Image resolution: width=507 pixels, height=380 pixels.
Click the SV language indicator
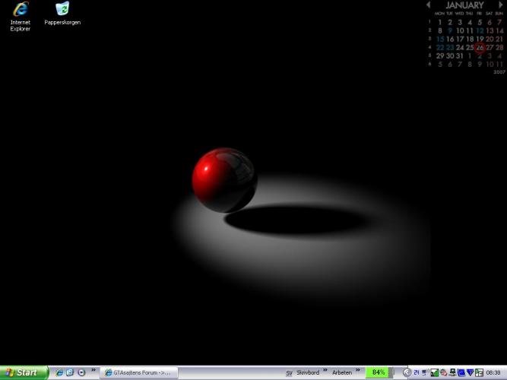coord(289,373)
